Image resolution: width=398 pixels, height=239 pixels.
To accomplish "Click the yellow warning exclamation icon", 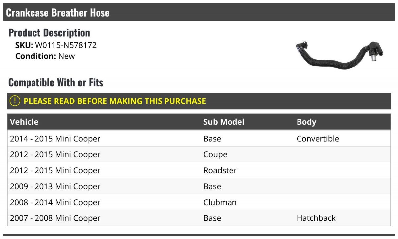I will tap(15, 101).
